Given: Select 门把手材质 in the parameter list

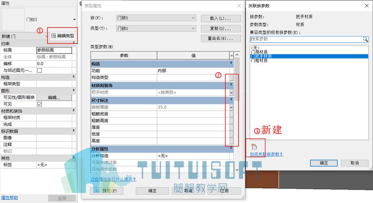Looking at the screenshot, I should tap(309, 56).
